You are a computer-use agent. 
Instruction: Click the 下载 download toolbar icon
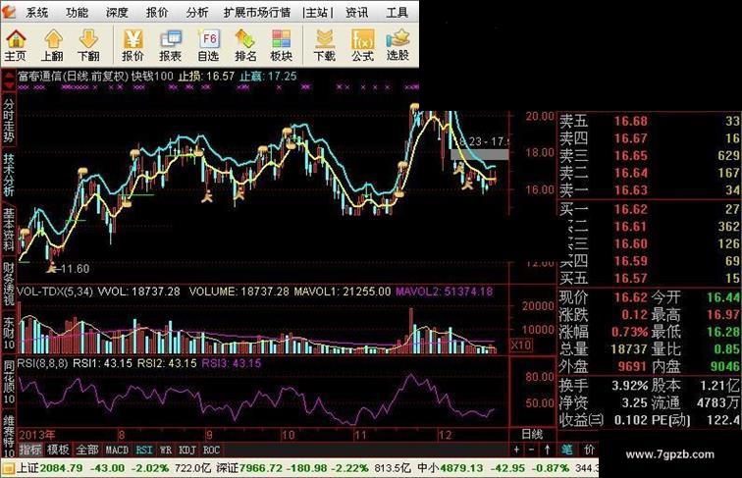click(325, 45)
